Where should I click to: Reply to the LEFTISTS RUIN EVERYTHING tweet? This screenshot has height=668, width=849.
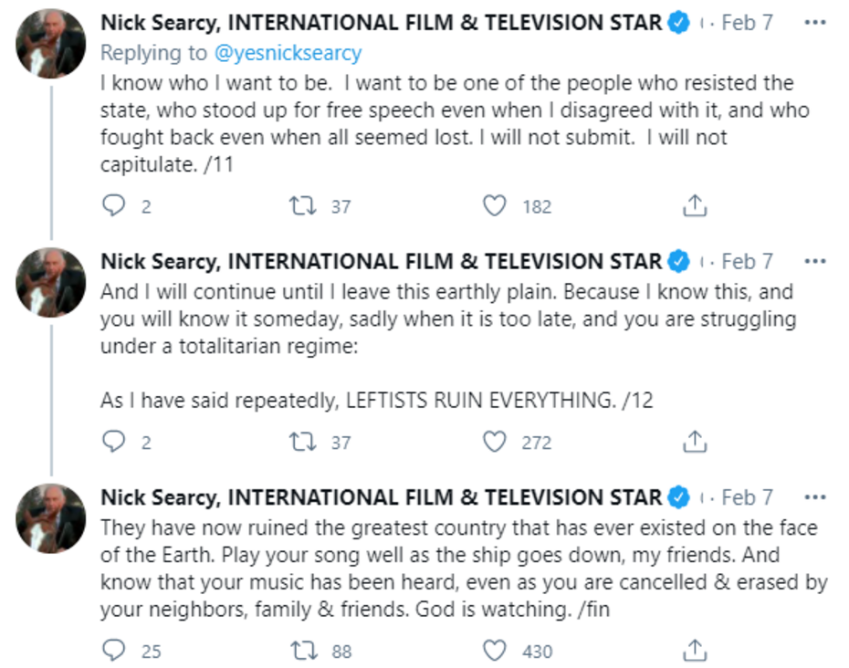113,443
